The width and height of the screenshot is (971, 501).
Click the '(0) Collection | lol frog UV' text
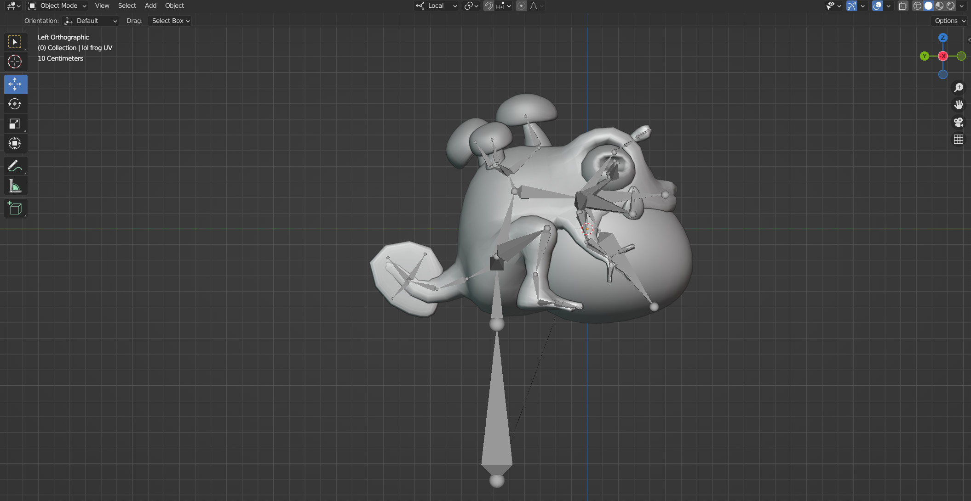[x=75, y=48]
